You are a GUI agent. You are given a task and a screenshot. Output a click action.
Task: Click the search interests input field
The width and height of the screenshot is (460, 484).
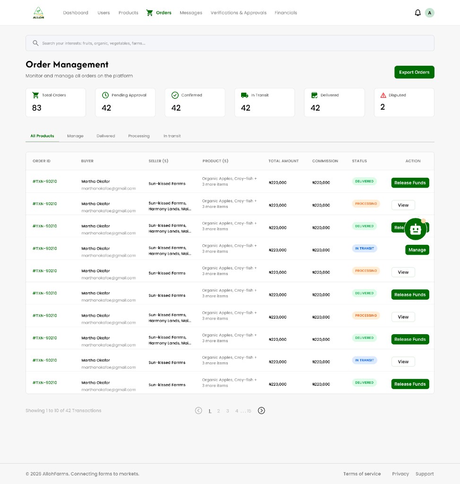click(230, 43)
